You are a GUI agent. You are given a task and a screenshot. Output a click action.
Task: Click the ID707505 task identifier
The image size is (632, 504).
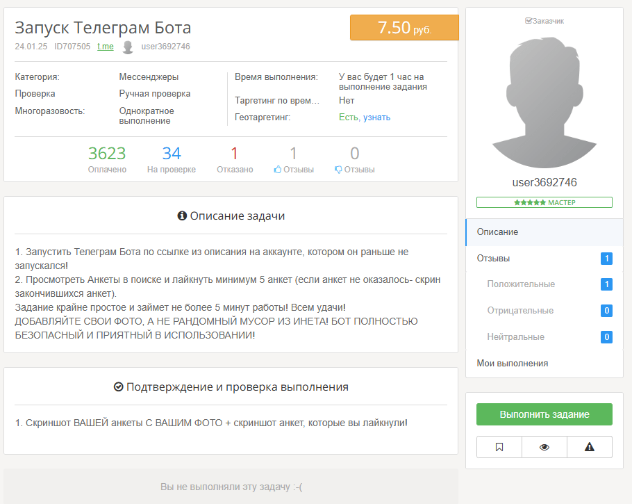72,47
